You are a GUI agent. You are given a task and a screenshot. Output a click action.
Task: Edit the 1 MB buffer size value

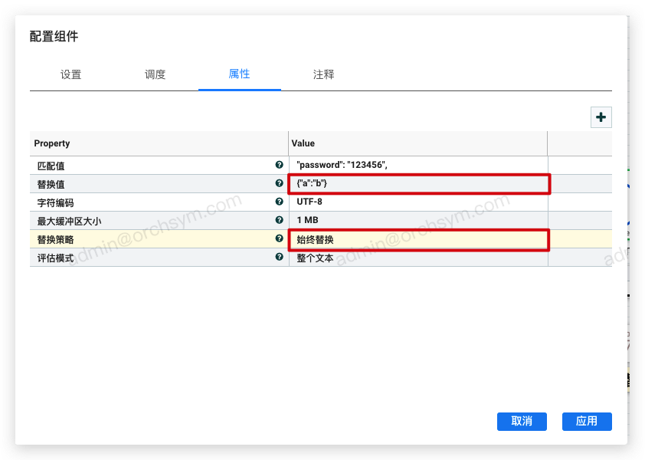point(417,220)
